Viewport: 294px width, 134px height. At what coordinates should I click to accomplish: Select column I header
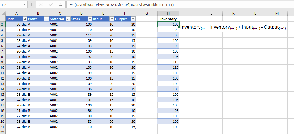tap(190, 13)
